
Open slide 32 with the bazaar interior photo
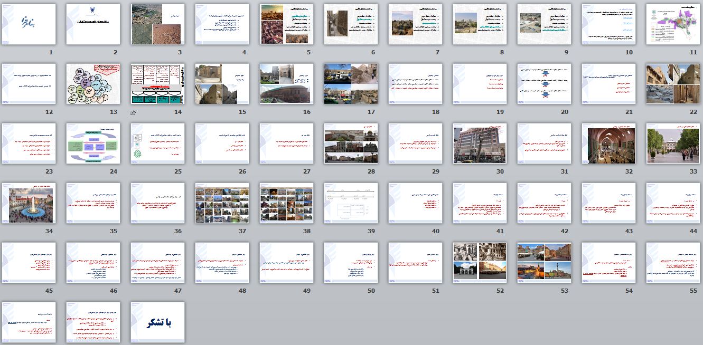[608, 143]
